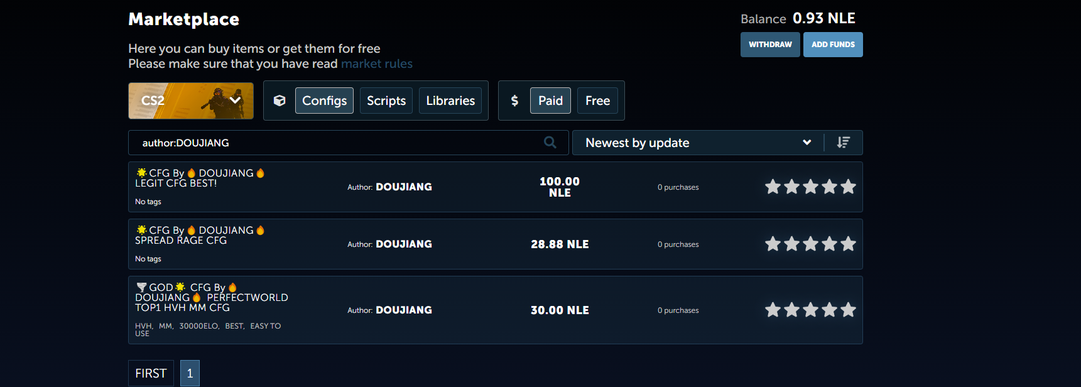Toggle the sort direction icon
Image resolution: width=1081 pixels, height=387 pixels.
pyautogui.click(x=843, y=143)
